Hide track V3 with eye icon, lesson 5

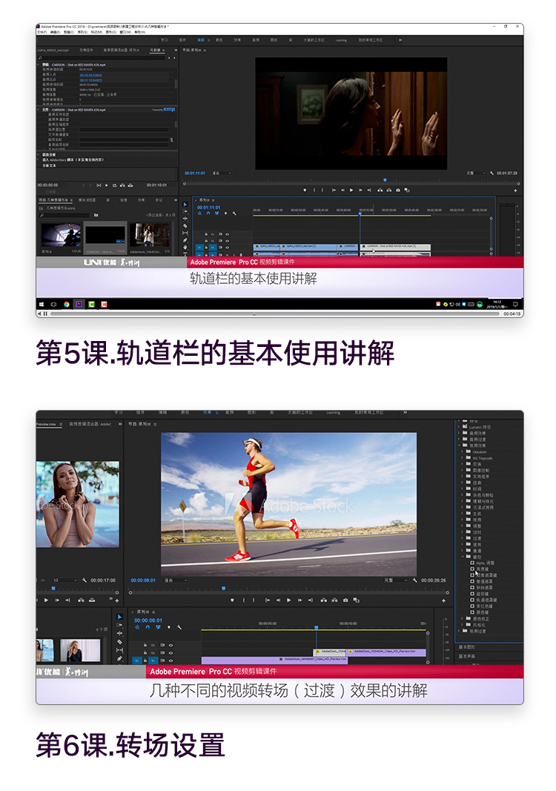(x=228, y=234)
